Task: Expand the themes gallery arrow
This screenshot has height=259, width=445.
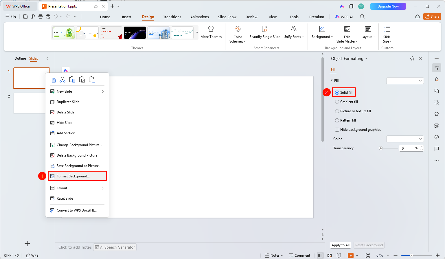Action: 197,33
